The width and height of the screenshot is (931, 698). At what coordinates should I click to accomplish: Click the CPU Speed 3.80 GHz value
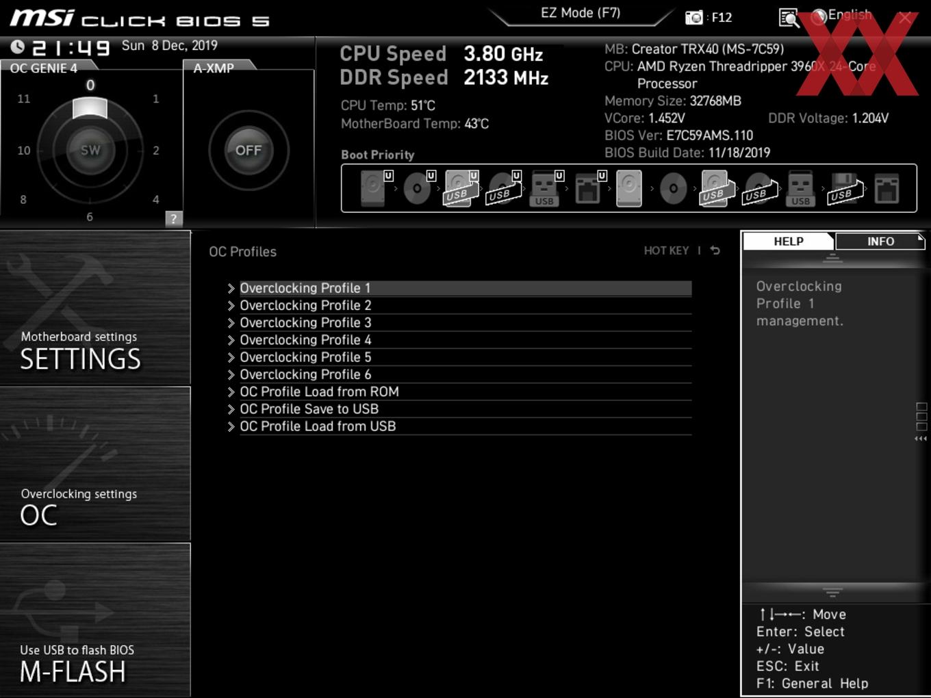[x=503, y=53]
